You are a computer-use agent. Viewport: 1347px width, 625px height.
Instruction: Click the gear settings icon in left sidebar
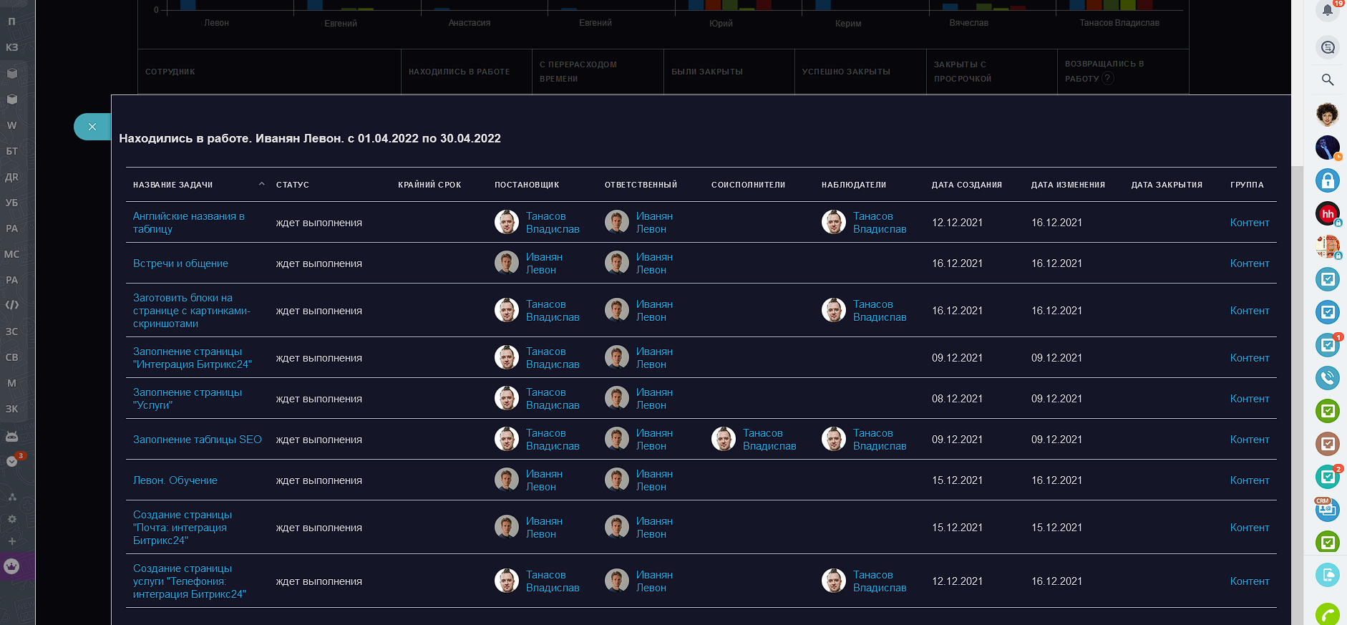tap(12, 519)
